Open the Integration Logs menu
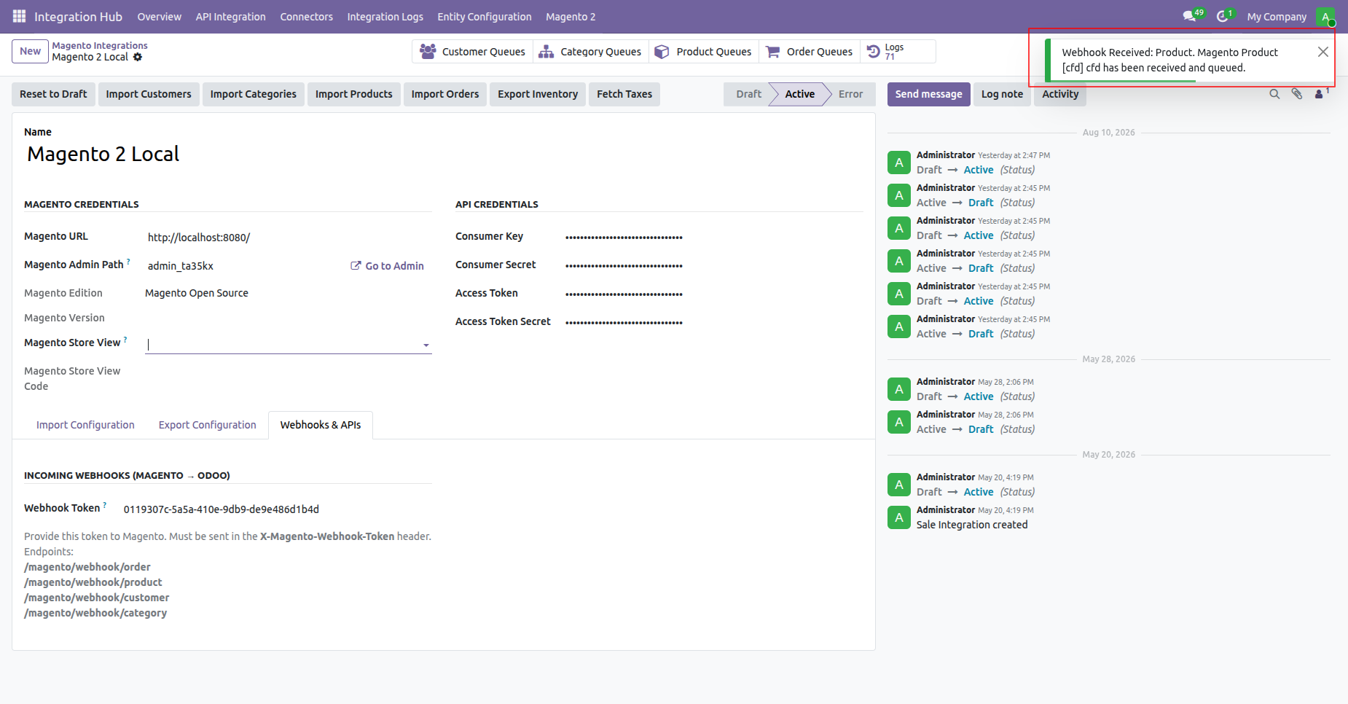 [385, 16]
